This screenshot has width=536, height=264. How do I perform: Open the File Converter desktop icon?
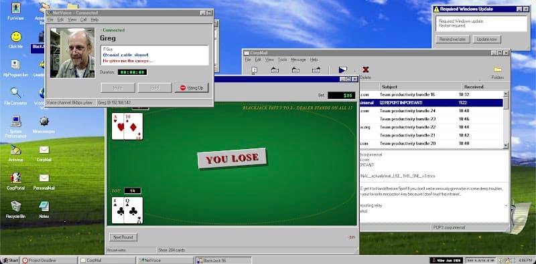coord(15,96)
